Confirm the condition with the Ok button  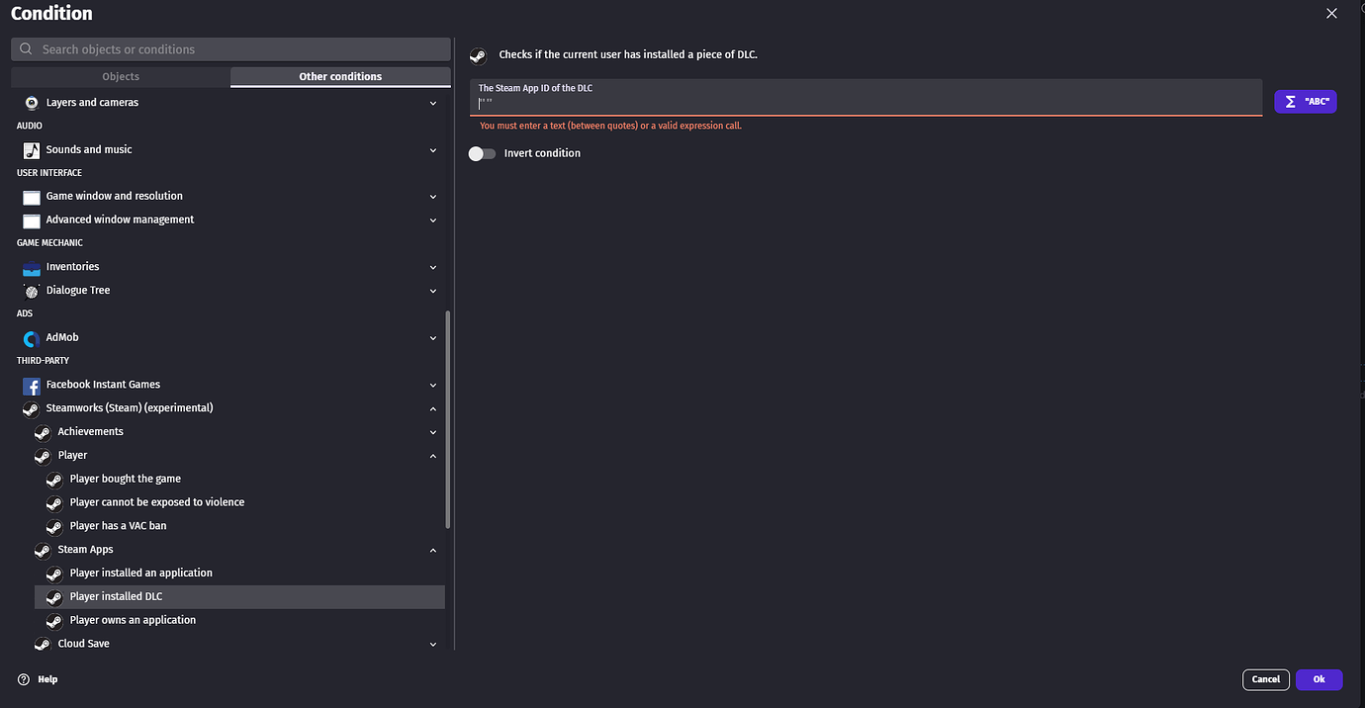pos(1319,679)
